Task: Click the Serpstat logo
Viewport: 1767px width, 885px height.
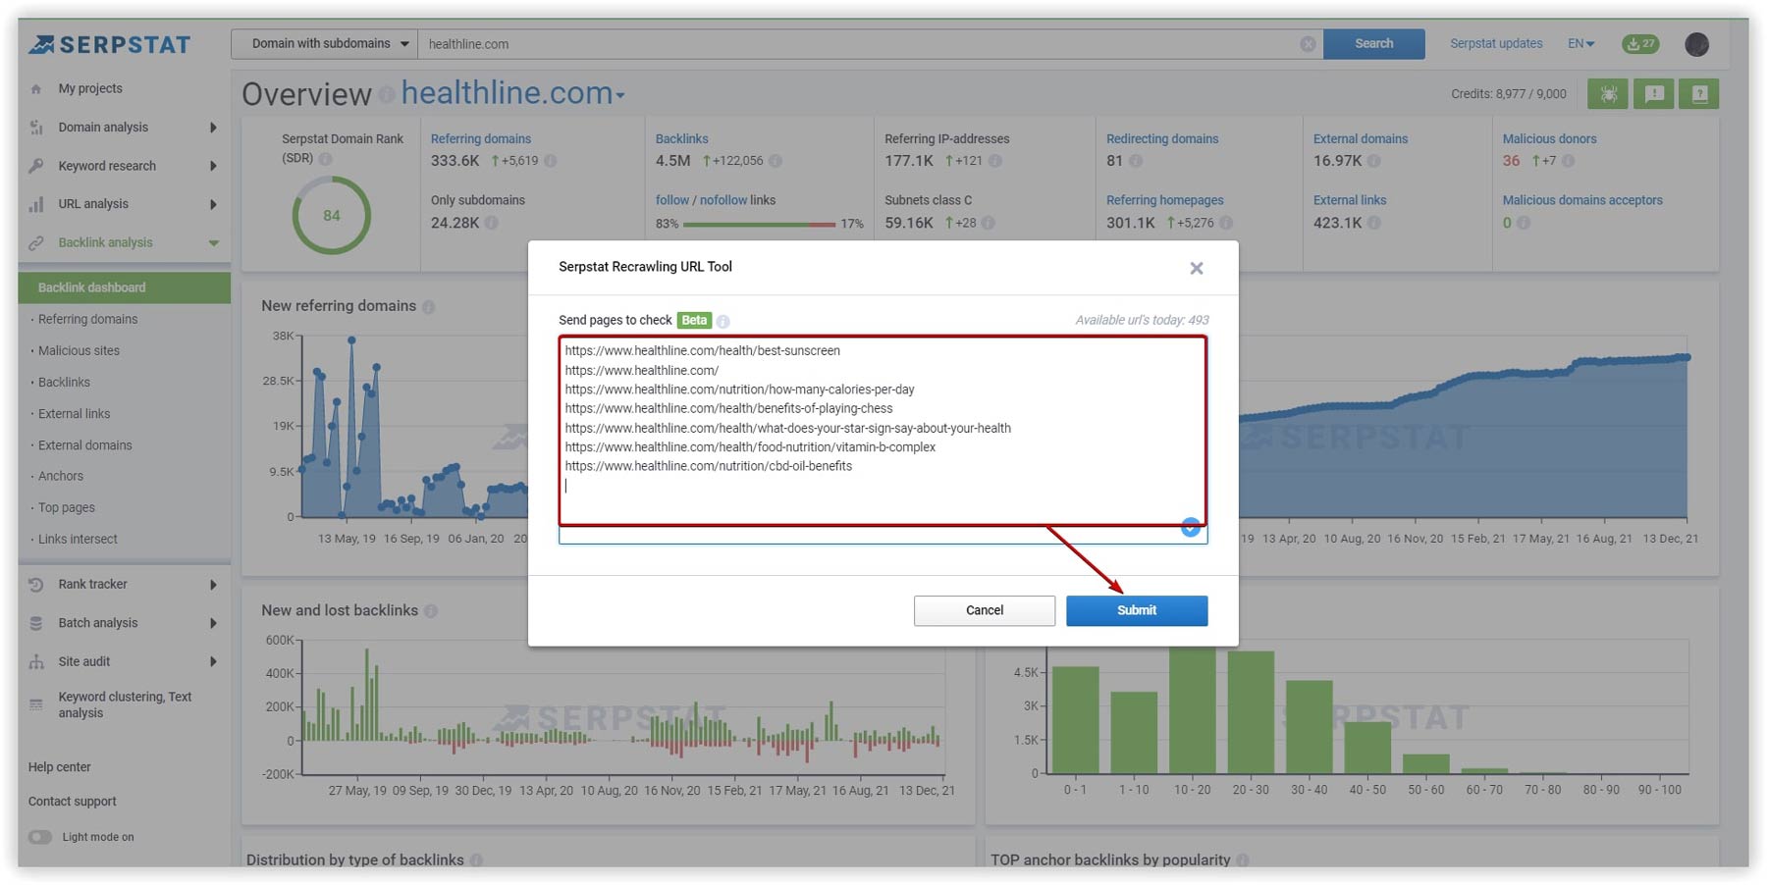Action: pyautogui.click(x=109, y=44)
